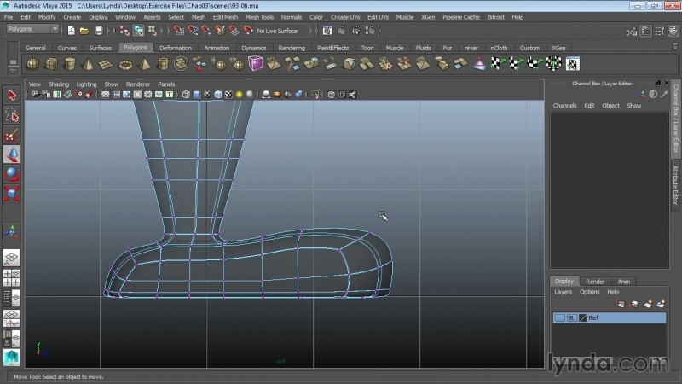Open the Render View window icon
The image size is (682, 384).
pyautogui.click(x=327, y=31)
